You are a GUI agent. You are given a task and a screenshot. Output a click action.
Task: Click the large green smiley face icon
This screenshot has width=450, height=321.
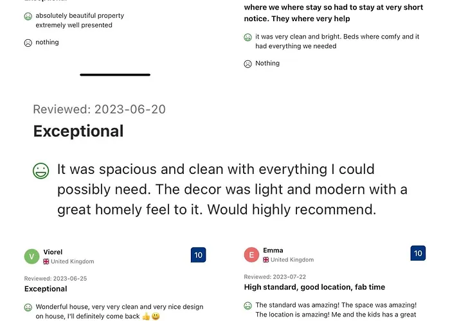pyautogui.click(x=40, y=171)
